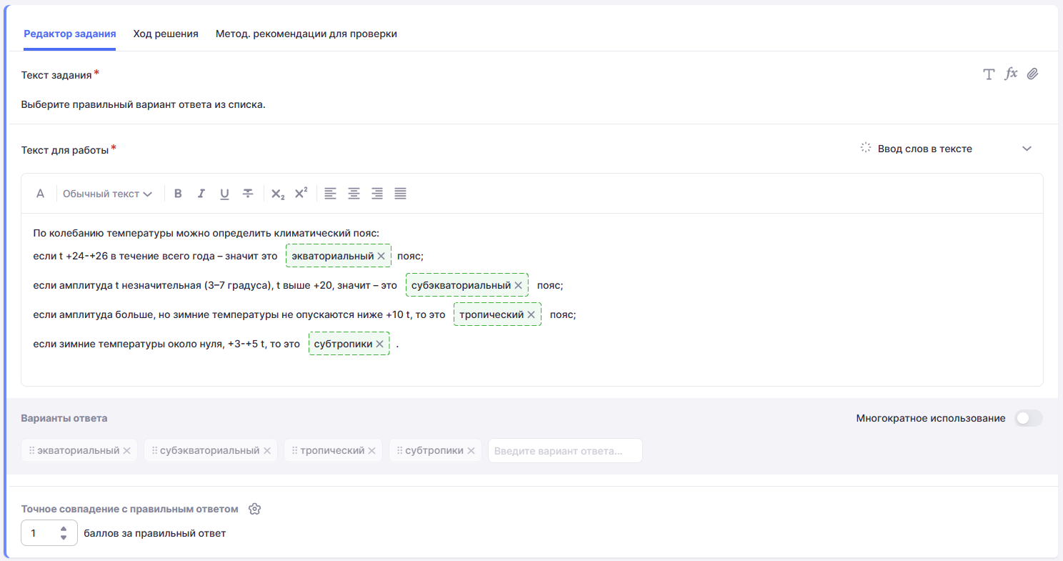The image size is (1063, 561).
Task: Center-align the text
Action: pos(354,194)
